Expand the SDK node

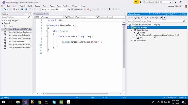click(x=134, y=38)
